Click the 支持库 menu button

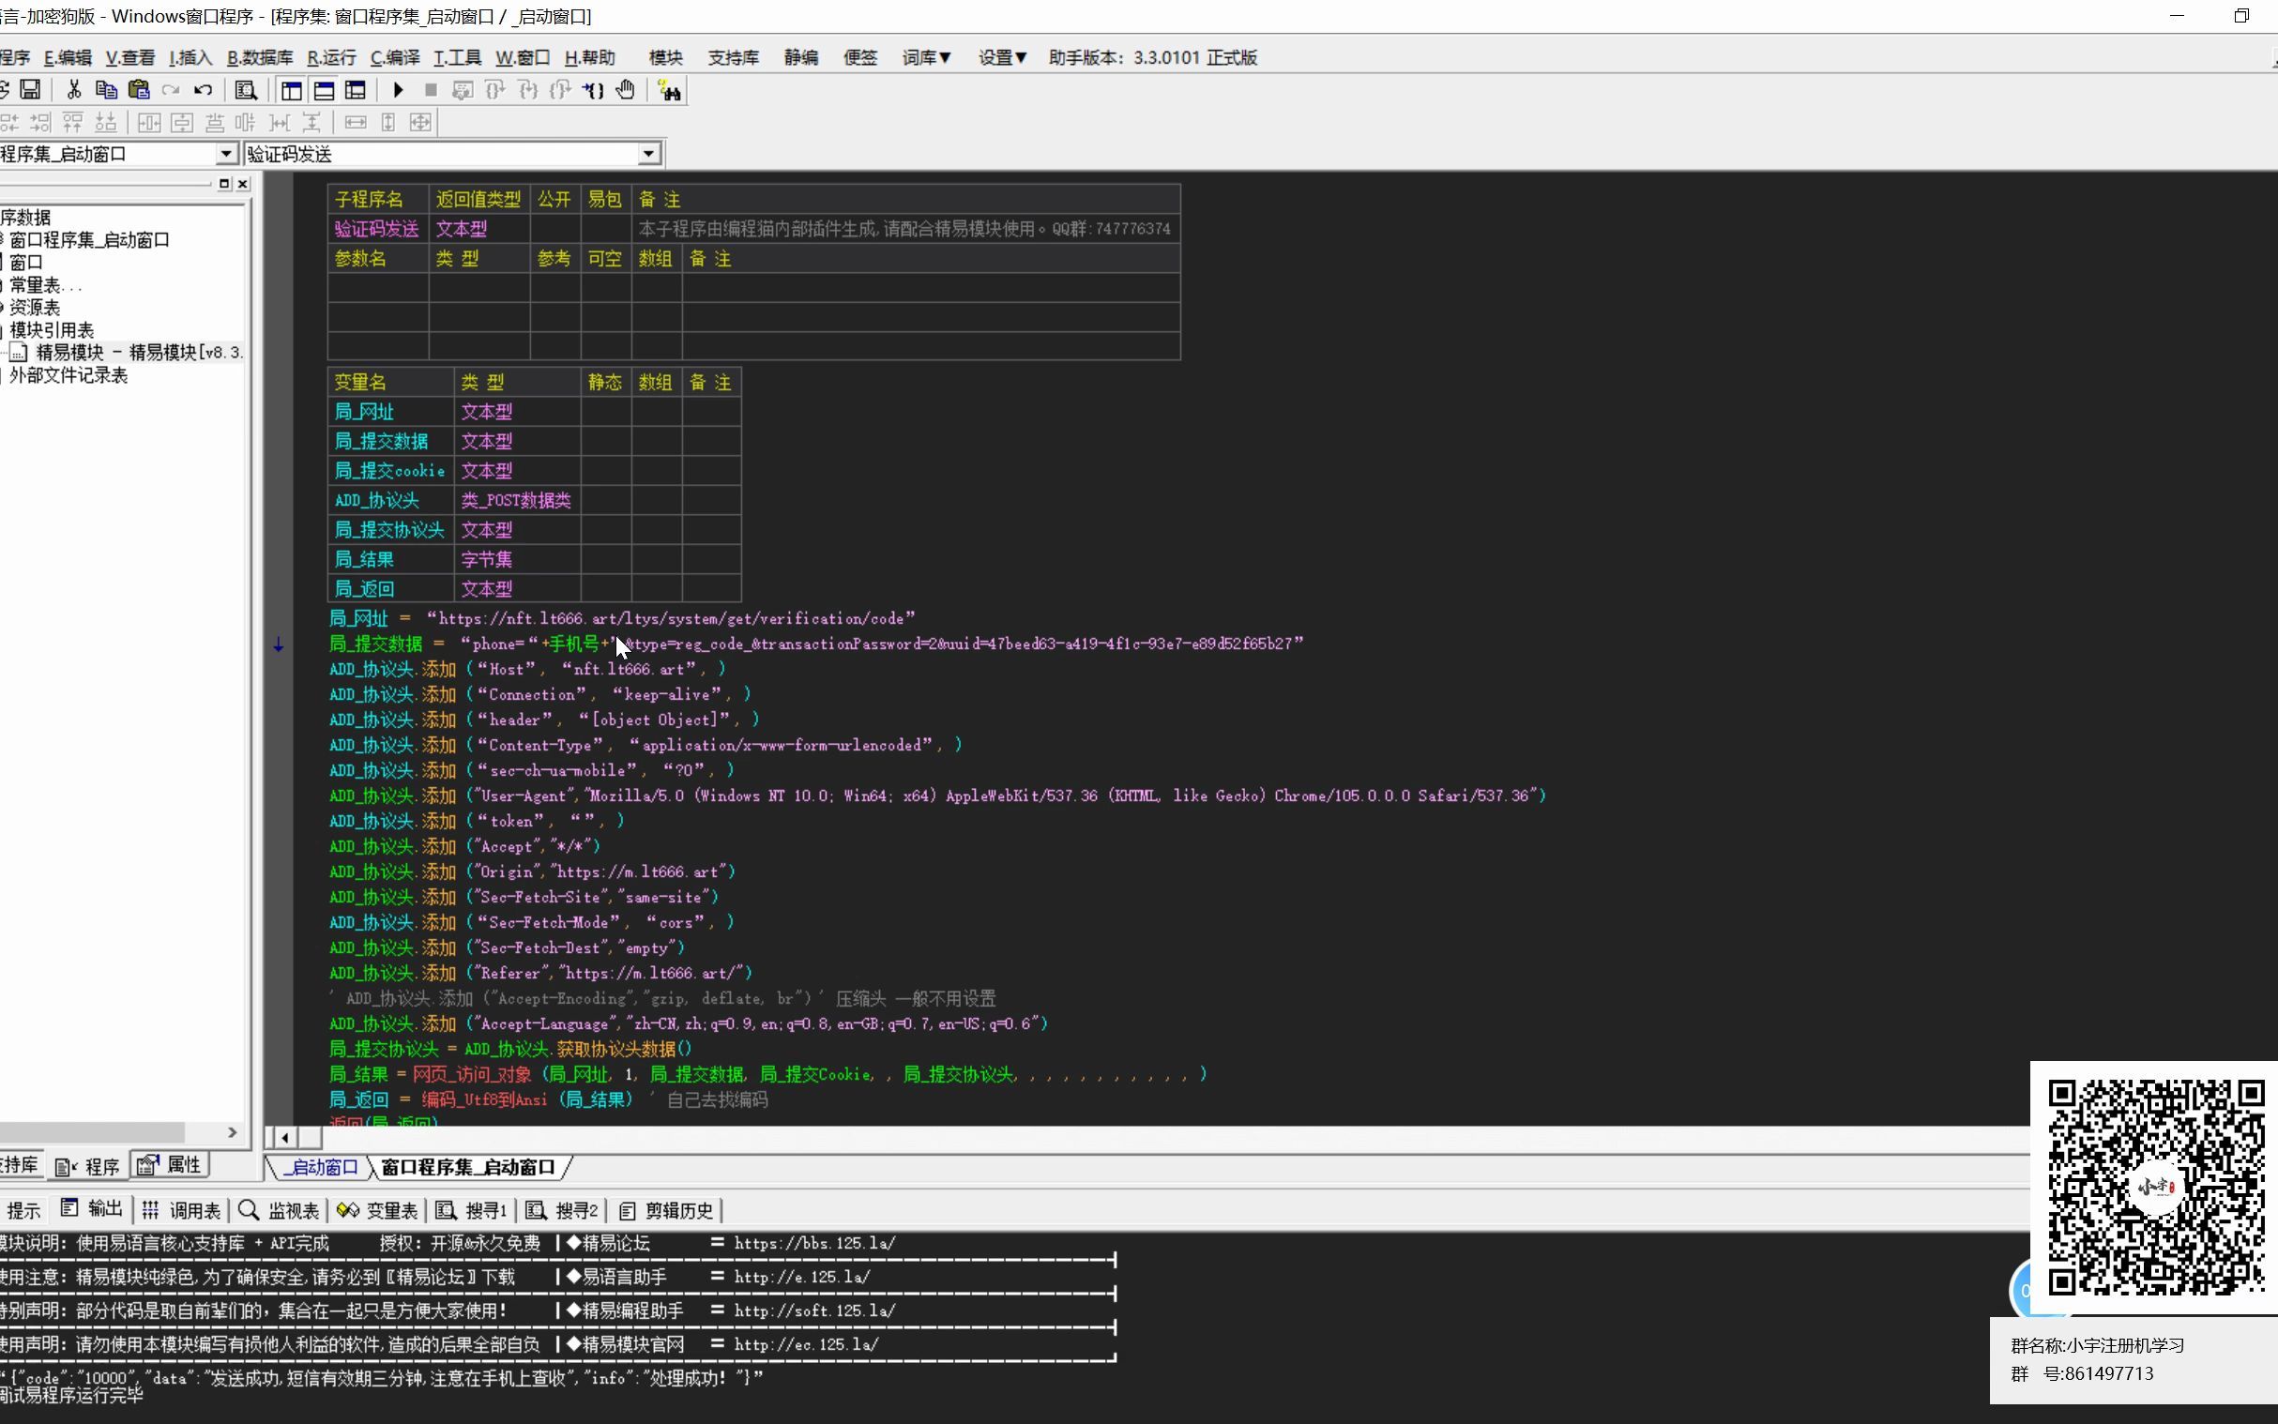pyautogui.click(x=734, y=57)
